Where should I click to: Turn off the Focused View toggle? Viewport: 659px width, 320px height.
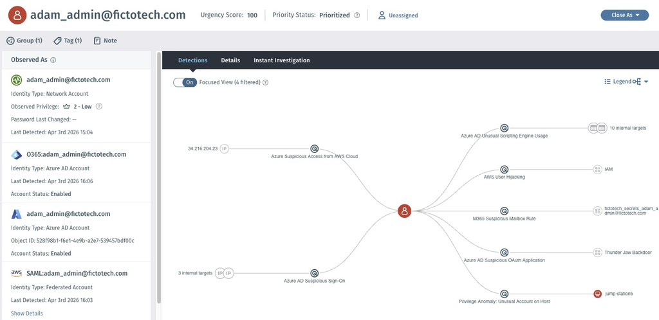pyautogui.click(x=185, y=82)
